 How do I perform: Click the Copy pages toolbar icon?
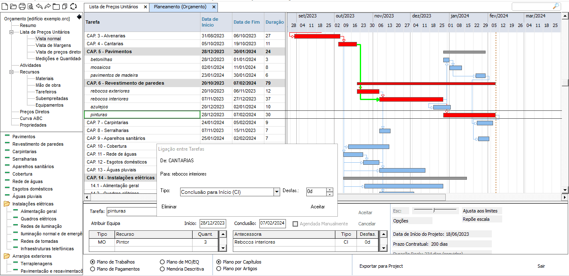pyautogui.click(x=64, y=6)
